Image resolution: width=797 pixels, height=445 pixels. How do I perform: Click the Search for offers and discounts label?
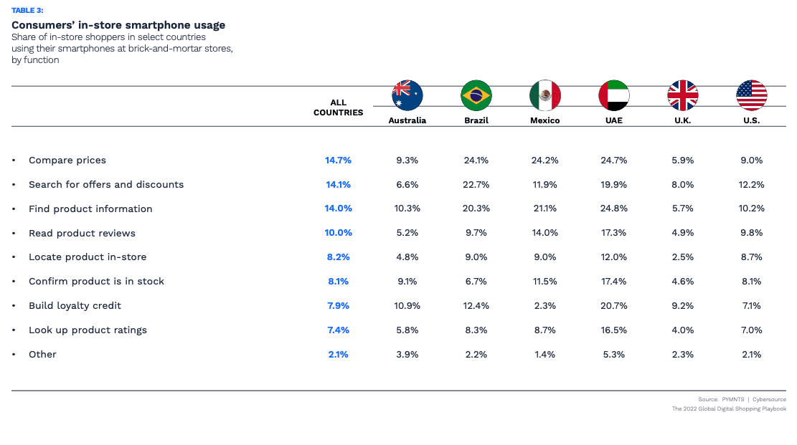coord(106,185)
